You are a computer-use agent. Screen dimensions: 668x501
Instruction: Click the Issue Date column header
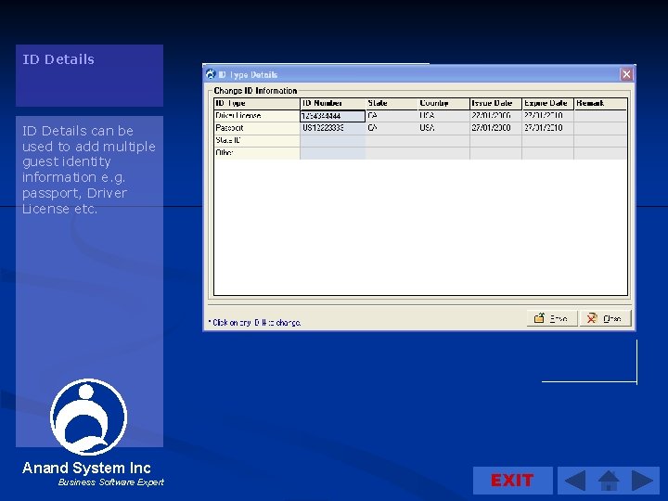pyautogui.click(x=495, y=104)
